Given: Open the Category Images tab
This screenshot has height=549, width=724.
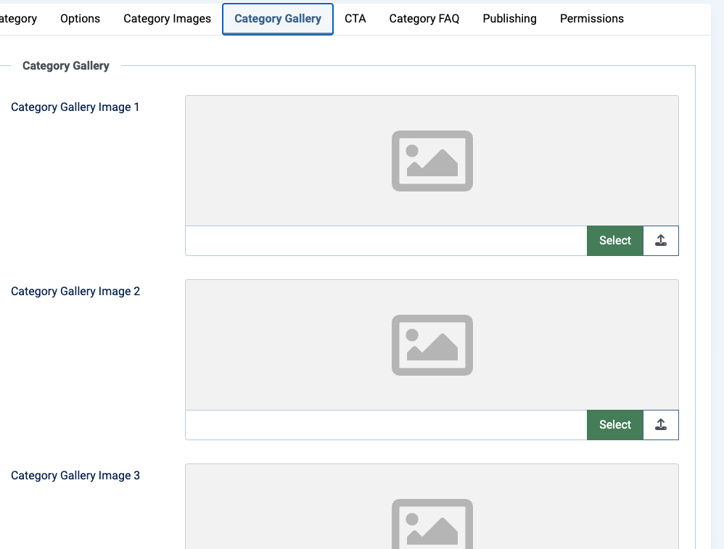Looking at the screenshot, I should (x=167, y=19).
